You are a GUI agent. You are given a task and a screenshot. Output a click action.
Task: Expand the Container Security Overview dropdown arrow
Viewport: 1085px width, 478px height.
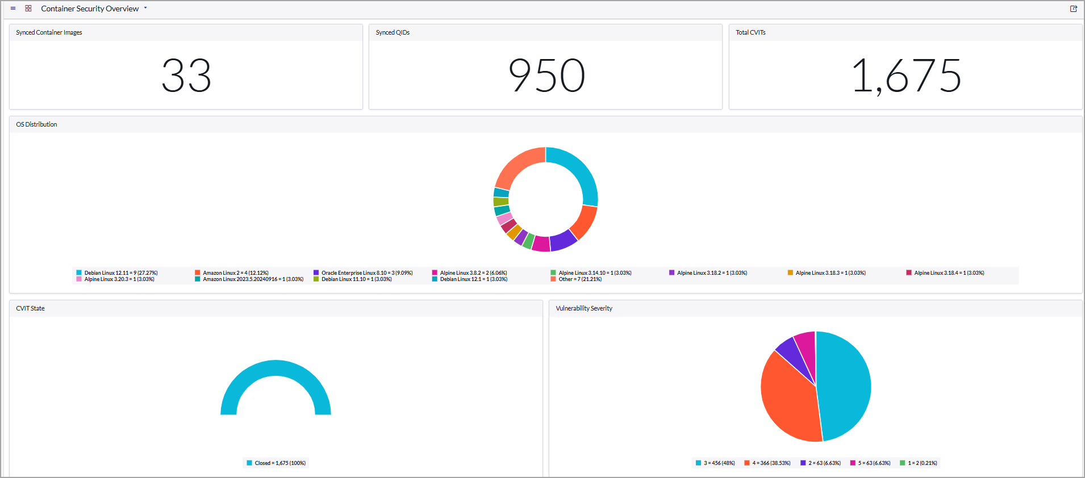point(145,8)
